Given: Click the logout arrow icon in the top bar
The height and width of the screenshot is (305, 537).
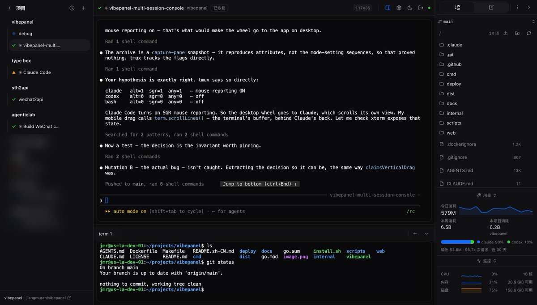Looking at the screenshot, I should (x=421, y=8).
